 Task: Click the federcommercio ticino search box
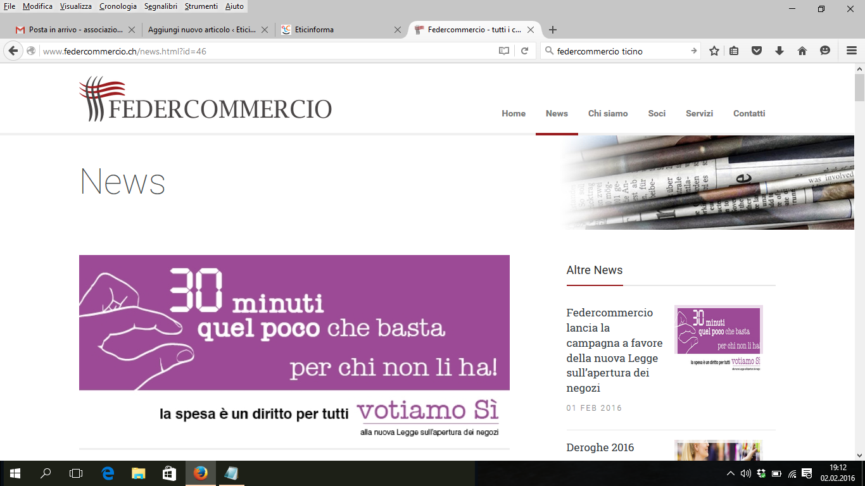(x=621, y=51)
